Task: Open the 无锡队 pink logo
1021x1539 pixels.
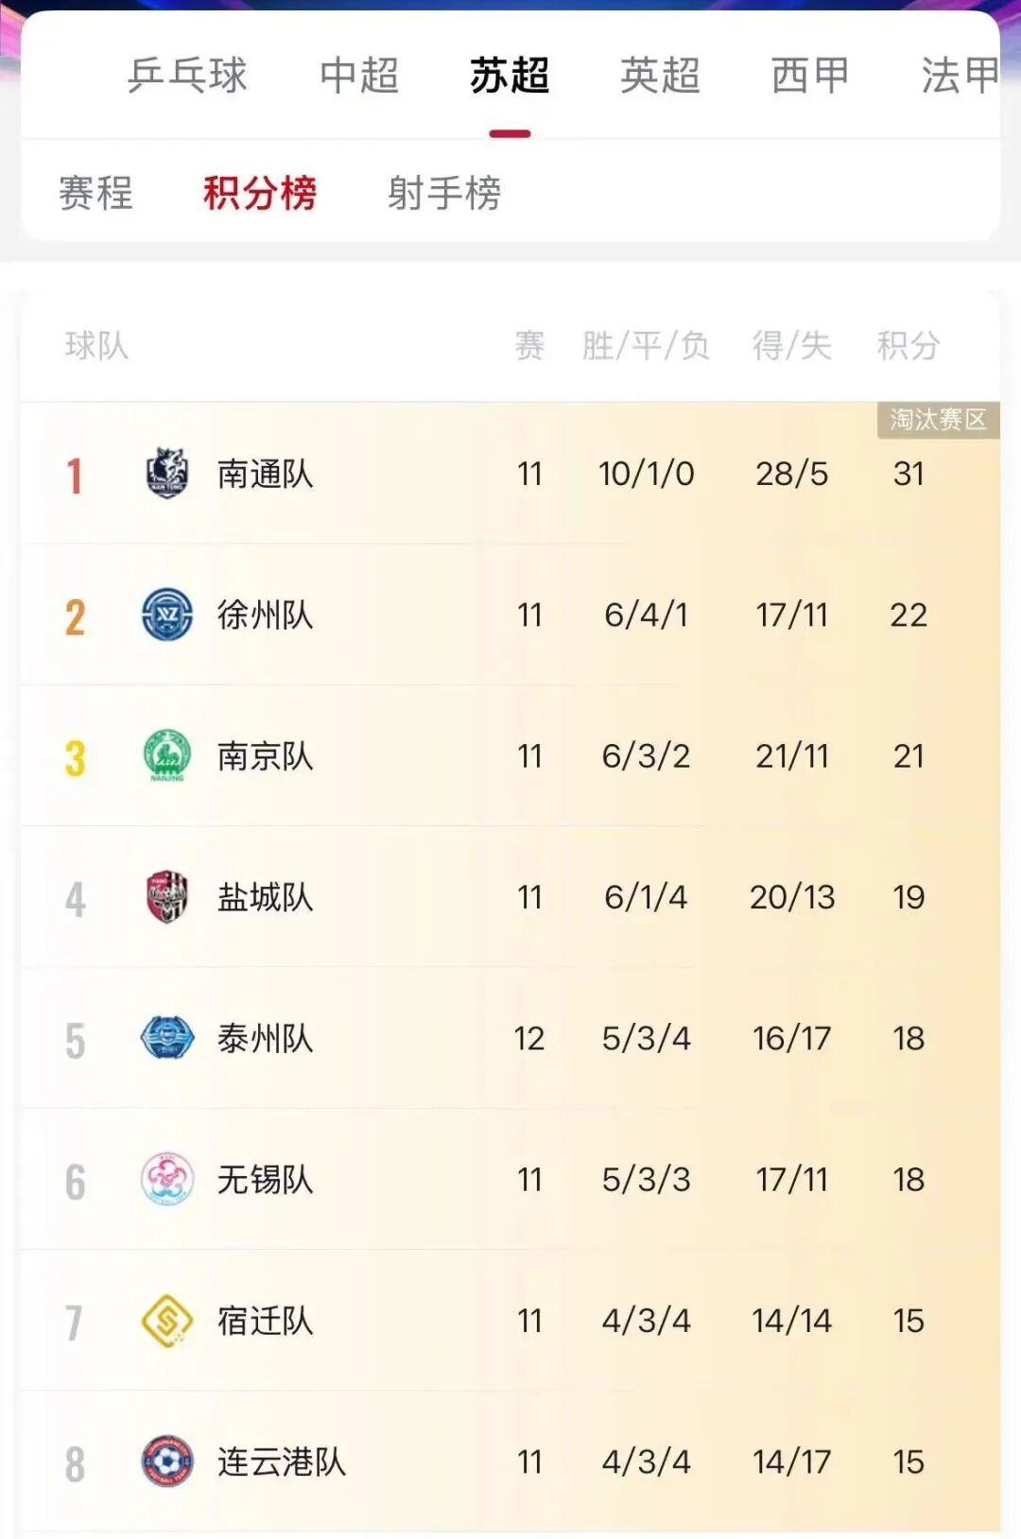Action: click(x=167, y=1179)
